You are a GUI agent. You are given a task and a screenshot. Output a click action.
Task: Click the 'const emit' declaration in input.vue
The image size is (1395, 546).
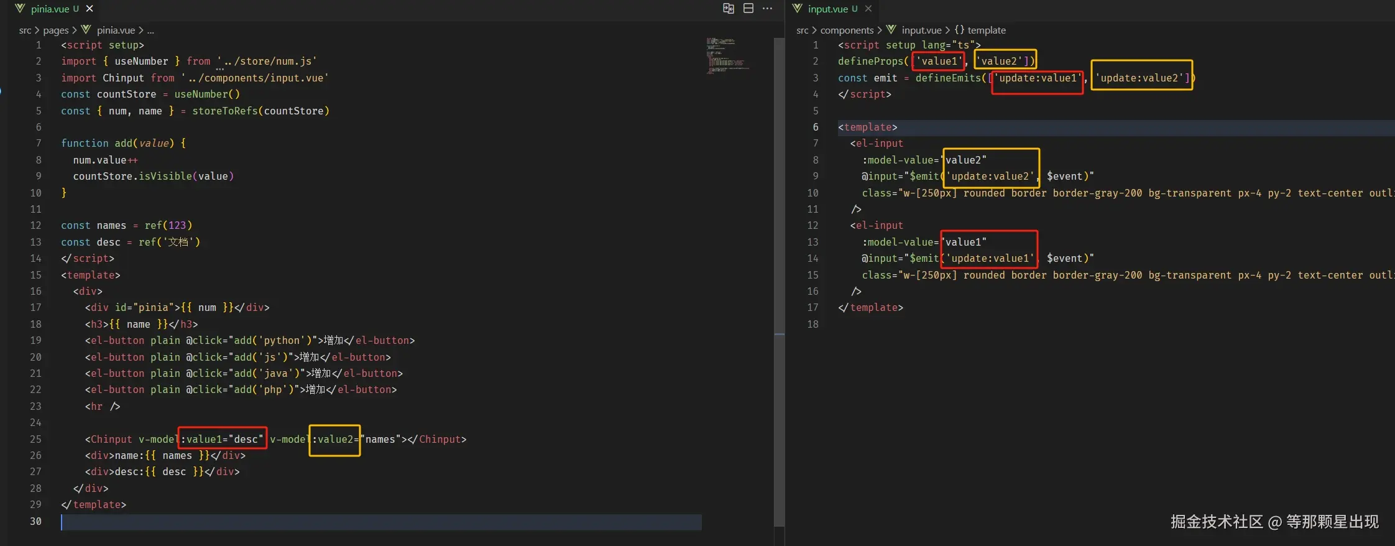(x=868, y=78)
